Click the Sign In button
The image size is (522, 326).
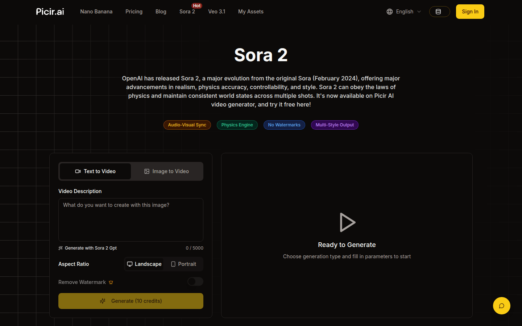470,12
